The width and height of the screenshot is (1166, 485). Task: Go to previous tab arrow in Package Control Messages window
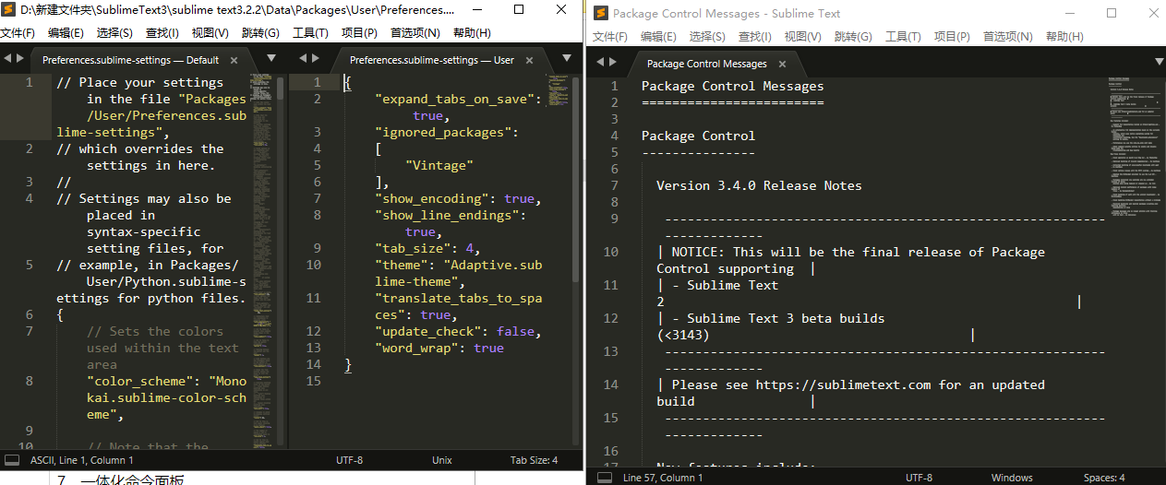599,62
